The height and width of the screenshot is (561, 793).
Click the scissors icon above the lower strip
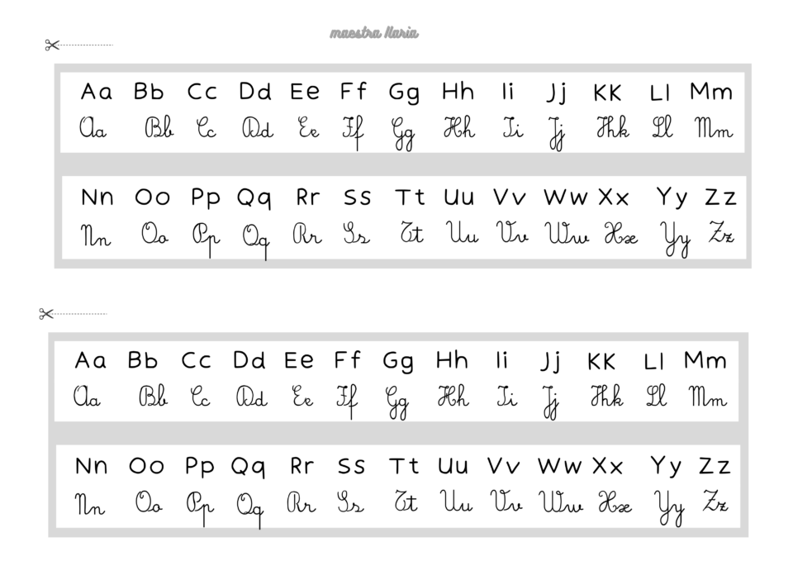[45, 313]
